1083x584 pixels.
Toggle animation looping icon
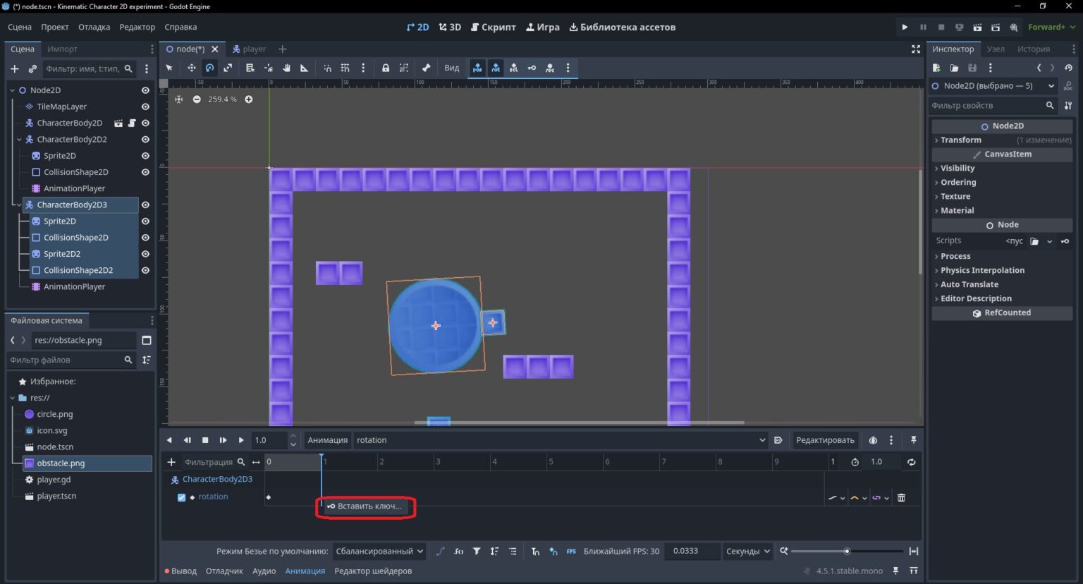[x=911, y=462]
